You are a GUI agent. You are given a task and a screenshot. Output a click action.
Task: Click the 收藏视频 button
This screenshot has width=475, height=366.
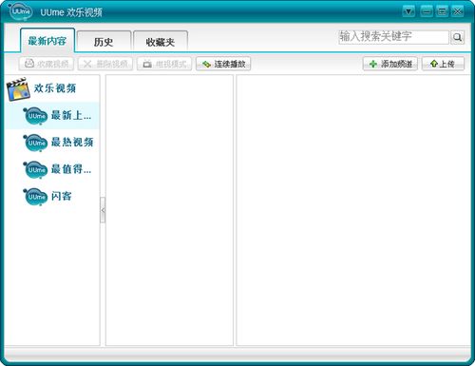(47, 64)
